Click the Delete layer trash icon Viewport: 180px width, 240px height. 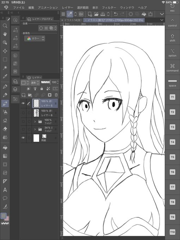[56, 95]
